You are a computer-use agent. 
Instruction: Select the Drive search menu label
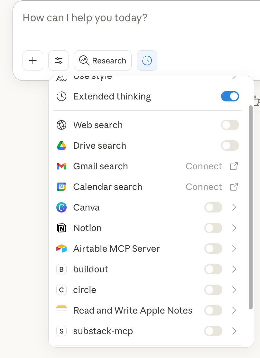(x=100, y=146)
